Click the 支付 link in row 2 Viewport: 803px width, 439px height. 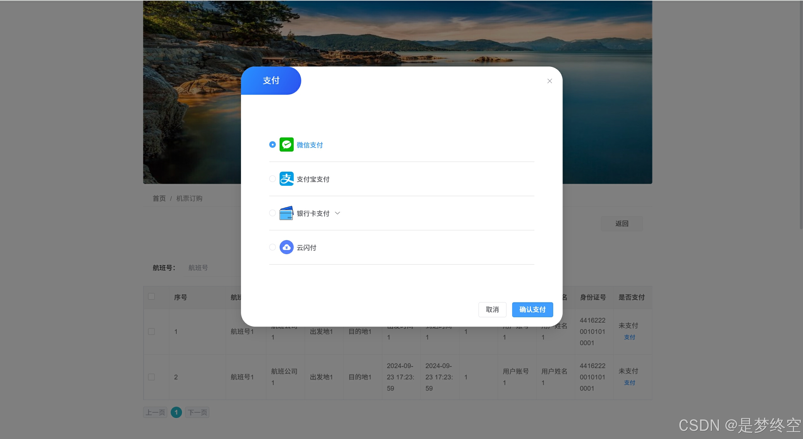click(x=629, y=383)
